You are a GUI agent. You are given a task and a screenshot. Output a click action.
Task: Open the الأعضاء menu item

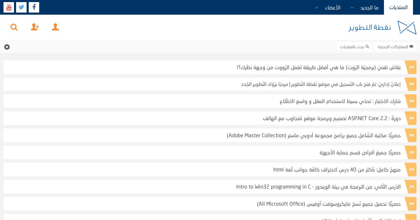point(332,7)
